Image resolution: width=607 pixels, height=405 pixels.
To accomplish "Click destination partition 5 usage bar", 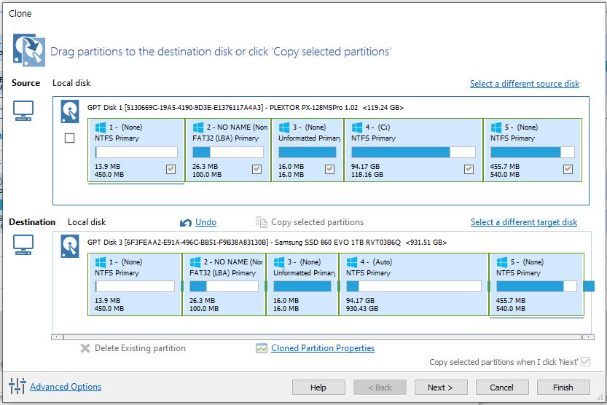I will click(536, 286).
